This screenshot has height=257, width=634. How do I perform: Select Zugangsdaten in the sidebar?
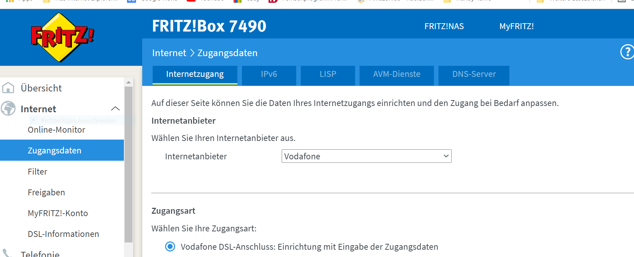pos(62,150)
